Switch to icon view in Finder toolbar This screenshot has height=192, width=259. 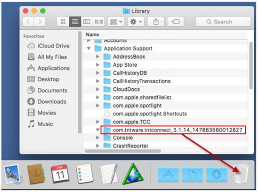(63, 22)
